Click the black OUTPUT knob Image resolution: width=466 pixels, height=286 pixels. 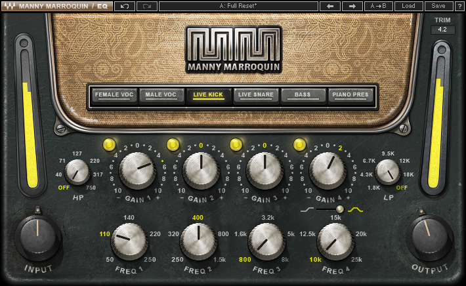click(x=429, y=237)
